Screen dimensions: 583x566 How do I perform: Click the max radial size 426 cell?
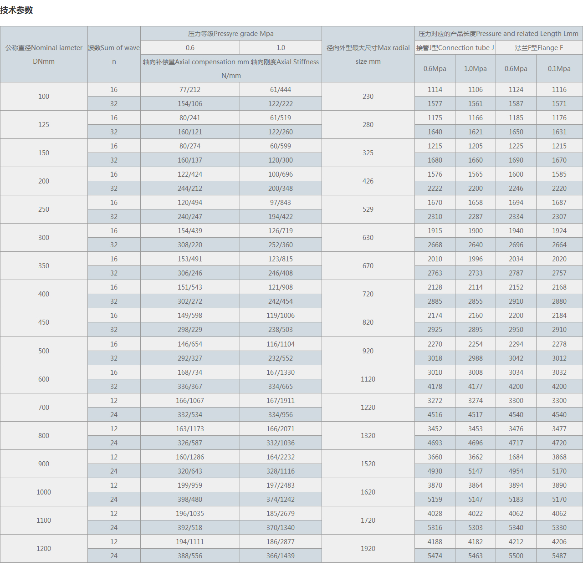coord(368,181)
